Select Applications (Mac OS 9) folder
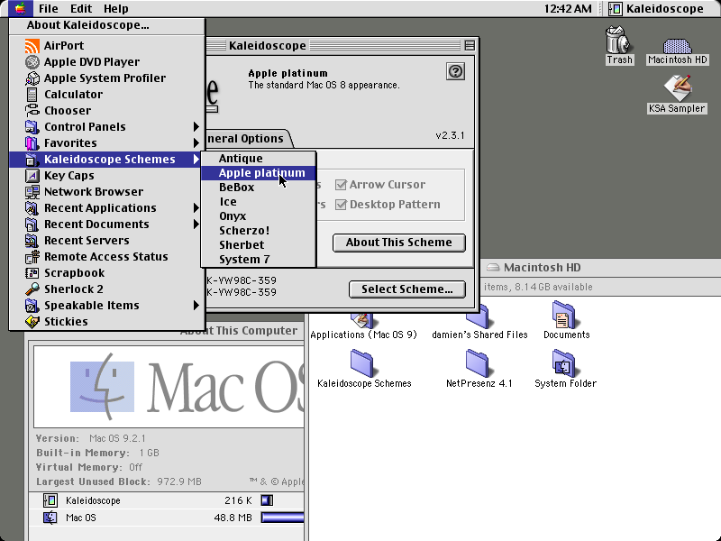The width and height of the screenshot is (721, 541). [362, 321]
